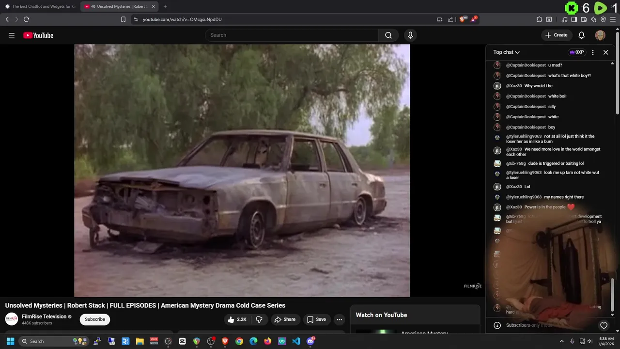620x349 pixels.
Task: Bookmark this page in address bar
Action: point(123,19)
